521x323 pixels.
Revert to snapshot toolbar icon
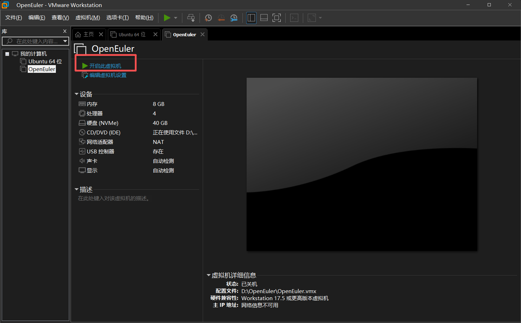pyautogui.click(x=221, y=18)
